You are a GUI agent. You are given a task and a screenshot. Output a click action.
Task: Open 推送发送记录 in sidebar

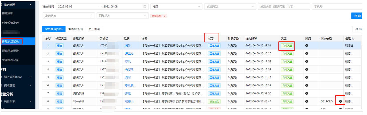(x=10, y=41)
